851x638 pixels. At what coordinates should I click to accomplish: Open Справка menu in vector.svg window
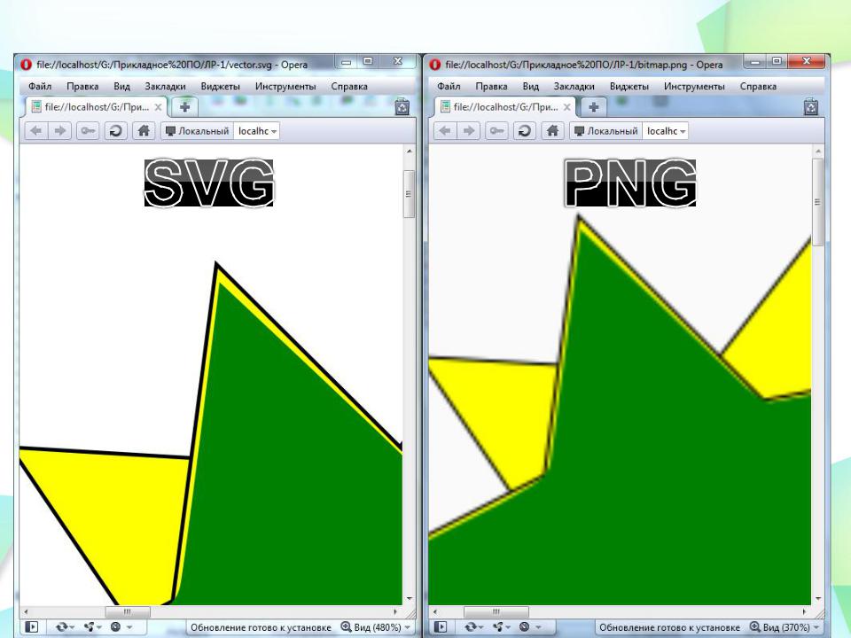349,86
